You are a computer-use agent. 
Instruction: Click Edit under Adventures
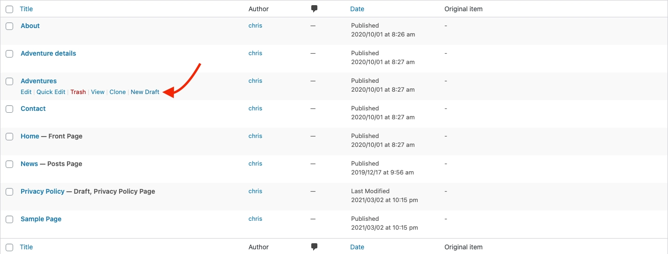26,92
